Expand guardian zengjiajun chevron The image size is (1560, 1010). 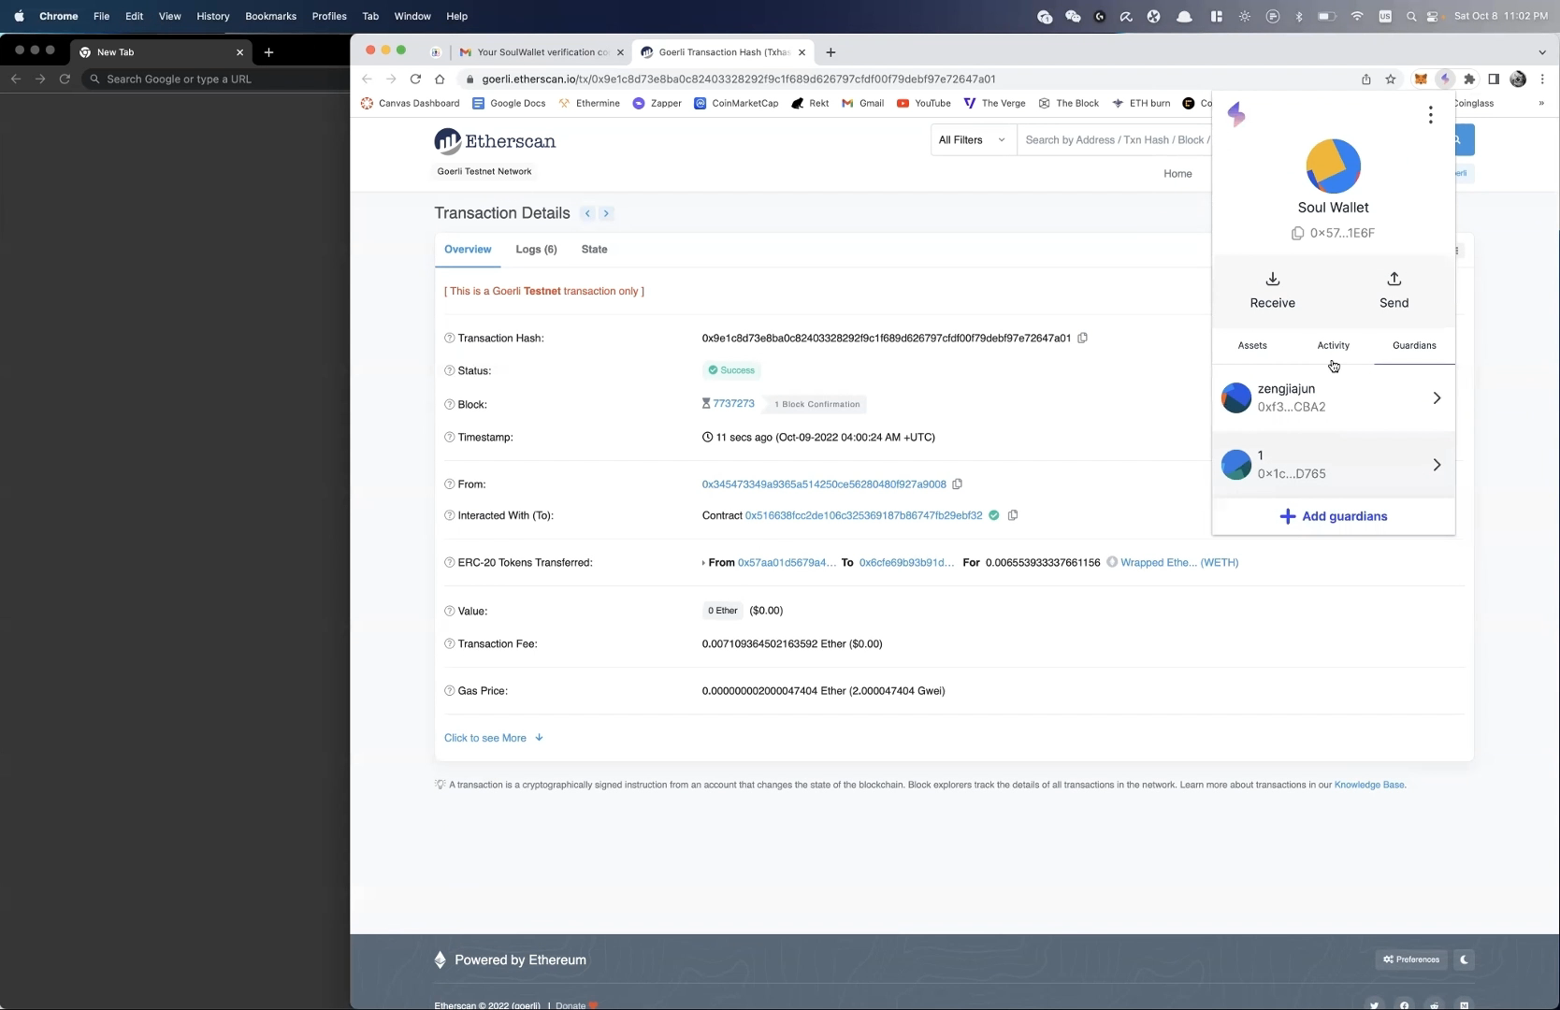(1437, 398)
